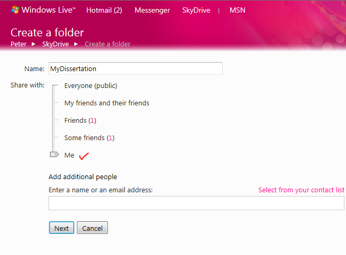Set sharing level to Friends (1)

coord(80,120)
